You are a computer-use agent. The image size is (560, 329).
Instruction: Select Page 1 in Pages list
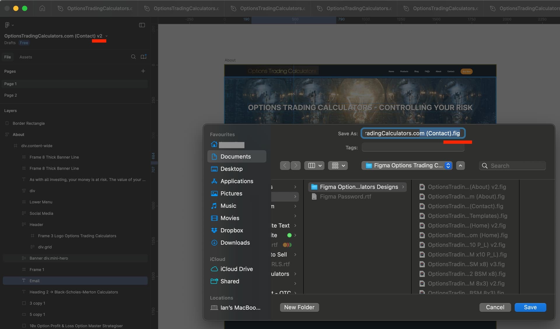click(75, 84)
